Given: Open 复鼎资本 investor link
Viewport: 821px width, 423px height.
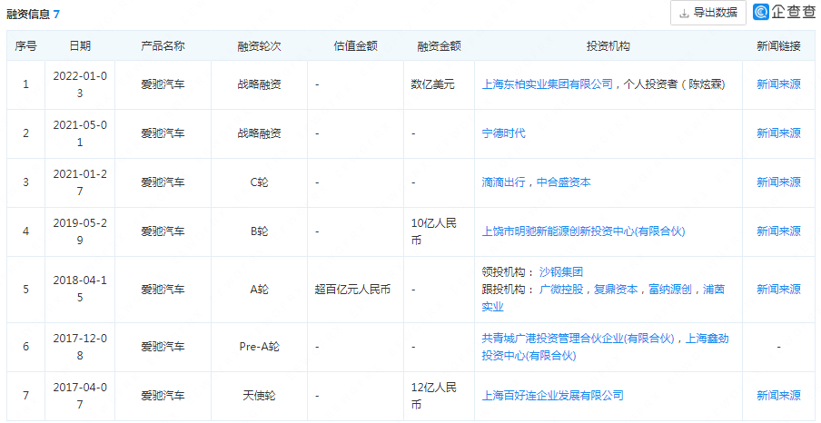Looking at the screenshot, I should point(616,290).
